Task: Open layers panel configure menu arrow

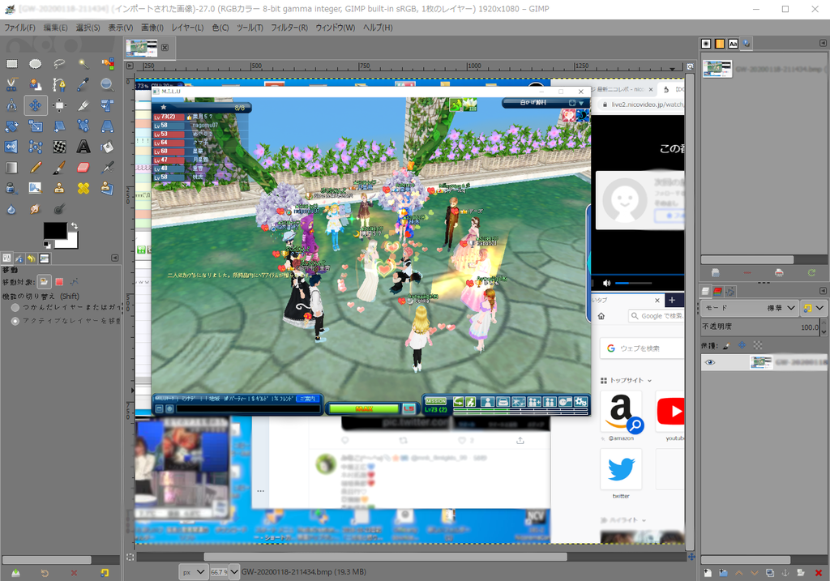Action: [x=824, y=291]
